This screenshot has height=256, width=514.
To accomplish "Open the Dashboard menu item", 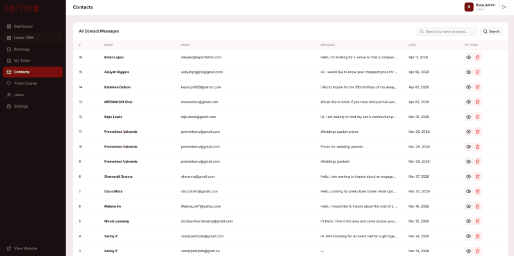I will coord(33,26).
